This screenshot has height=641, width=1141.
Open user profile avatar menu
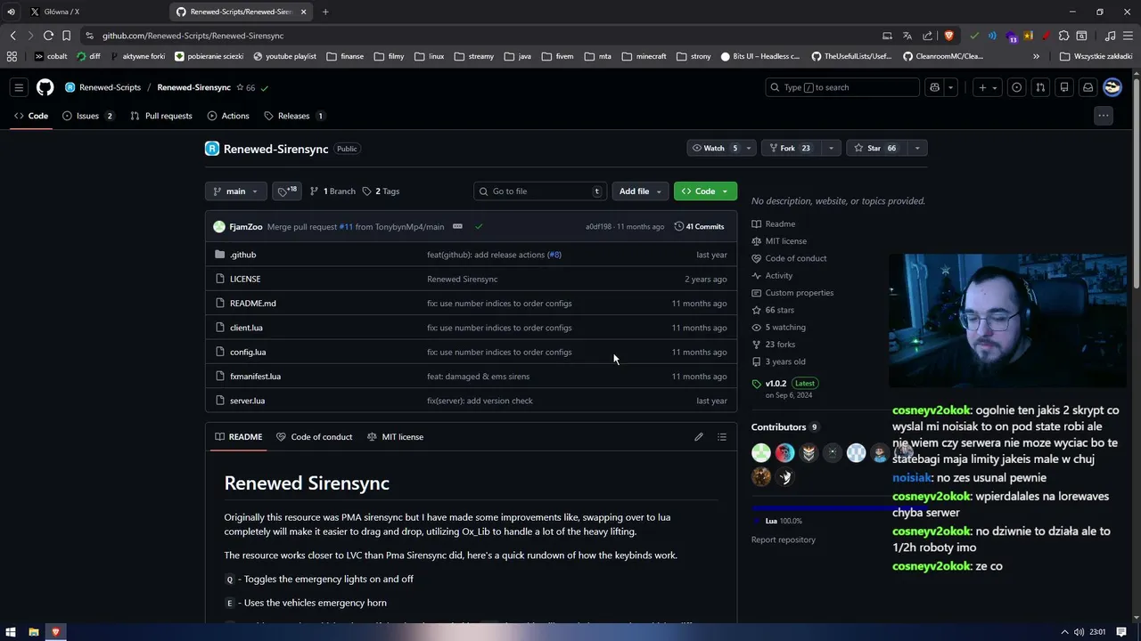[x=1112, y=87]
